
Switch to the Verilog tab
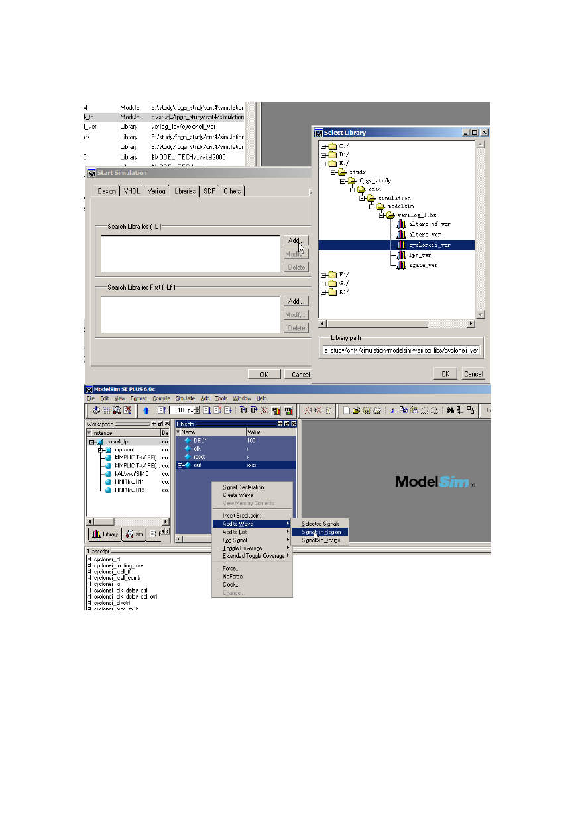click(156, 191)
